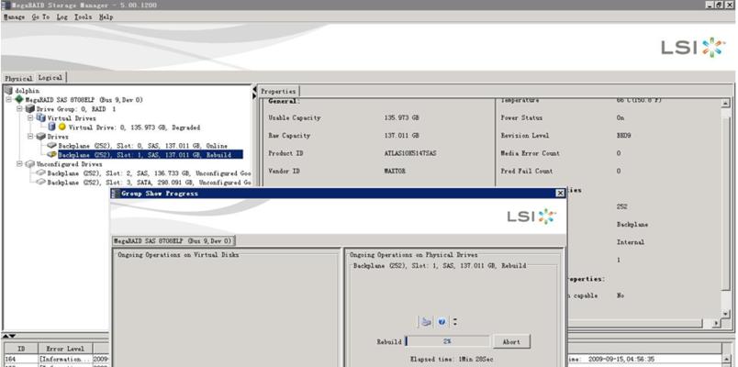Screen dimensions: 738x367
Task: Select Slot 0 SAS Online drive row
Action: pos(142,146)
